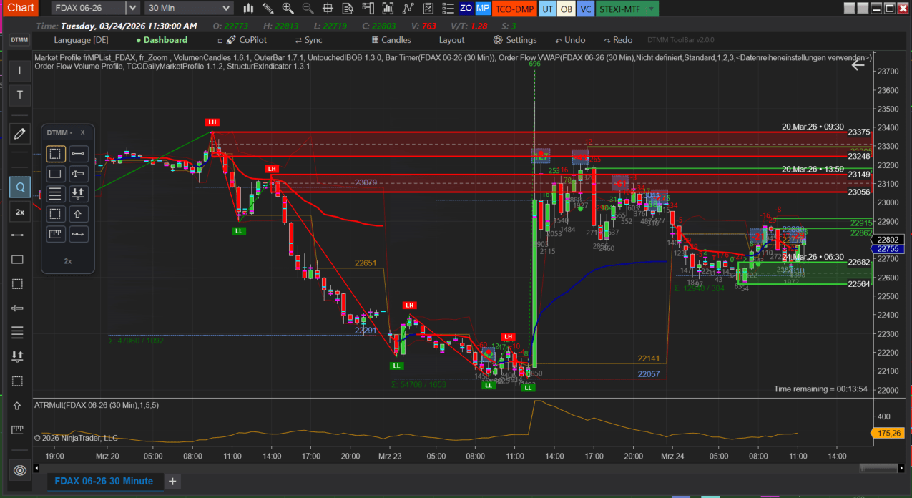Viewport: 912px width, 498px height.
Task: Click the TCO-DMP button
Action: tap(514, 9)
